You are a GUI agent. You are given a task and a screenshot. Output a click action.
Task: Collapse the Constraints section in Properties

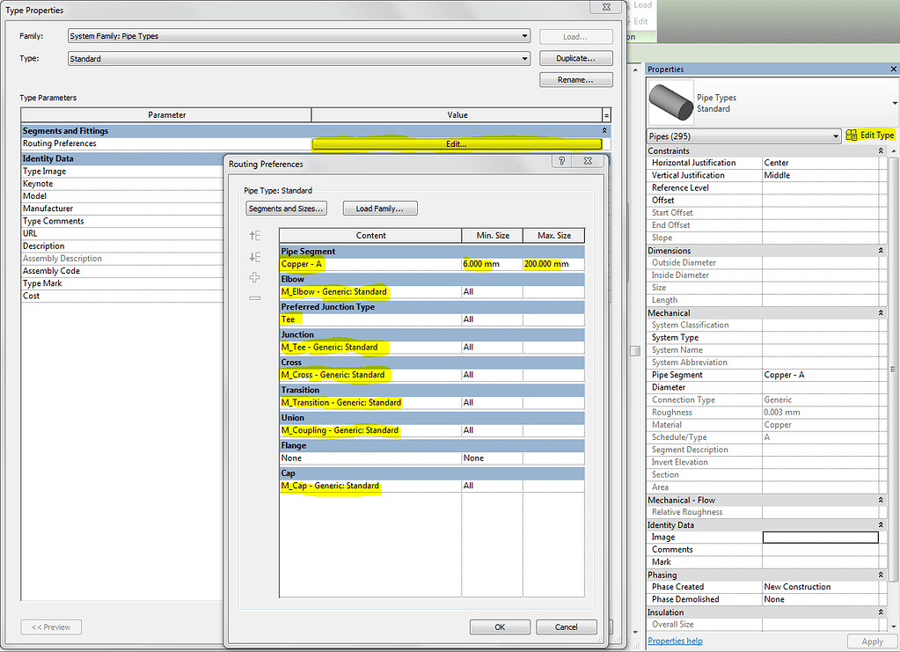[881, 150]
